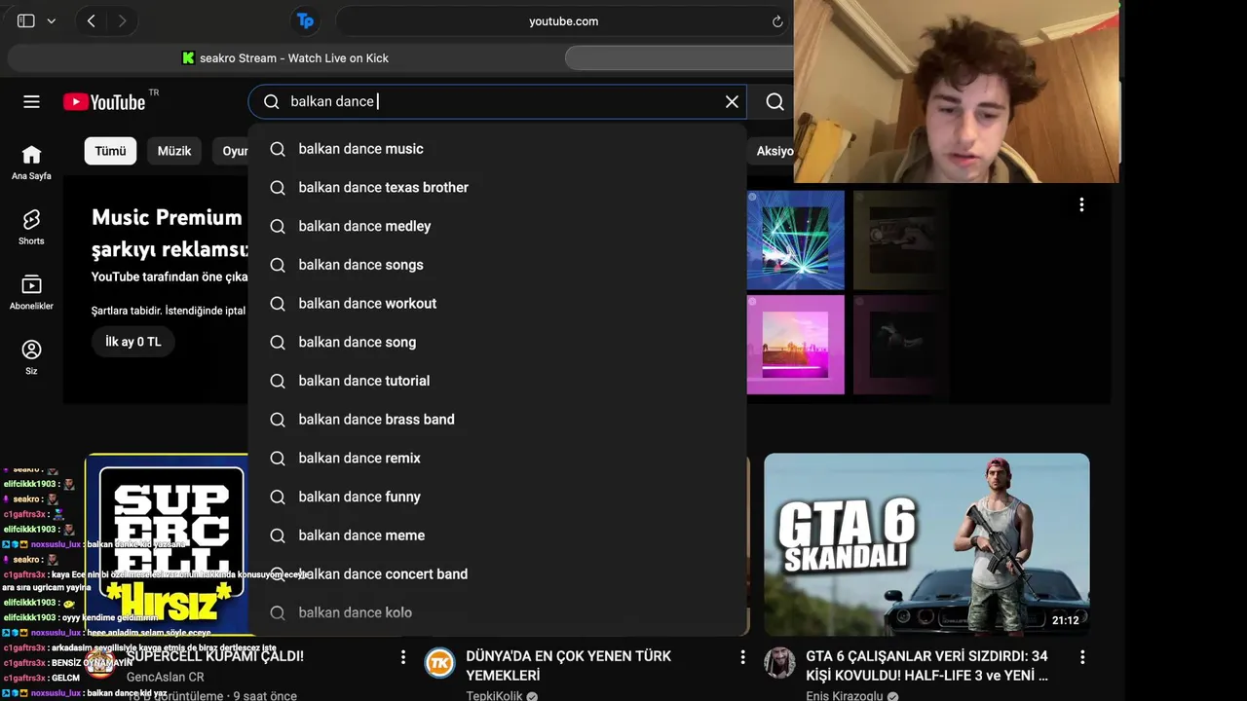The height and width of the screenshot is (701, 1247).
Task: Clear the search box with X icon
Action: pos(732,101)
